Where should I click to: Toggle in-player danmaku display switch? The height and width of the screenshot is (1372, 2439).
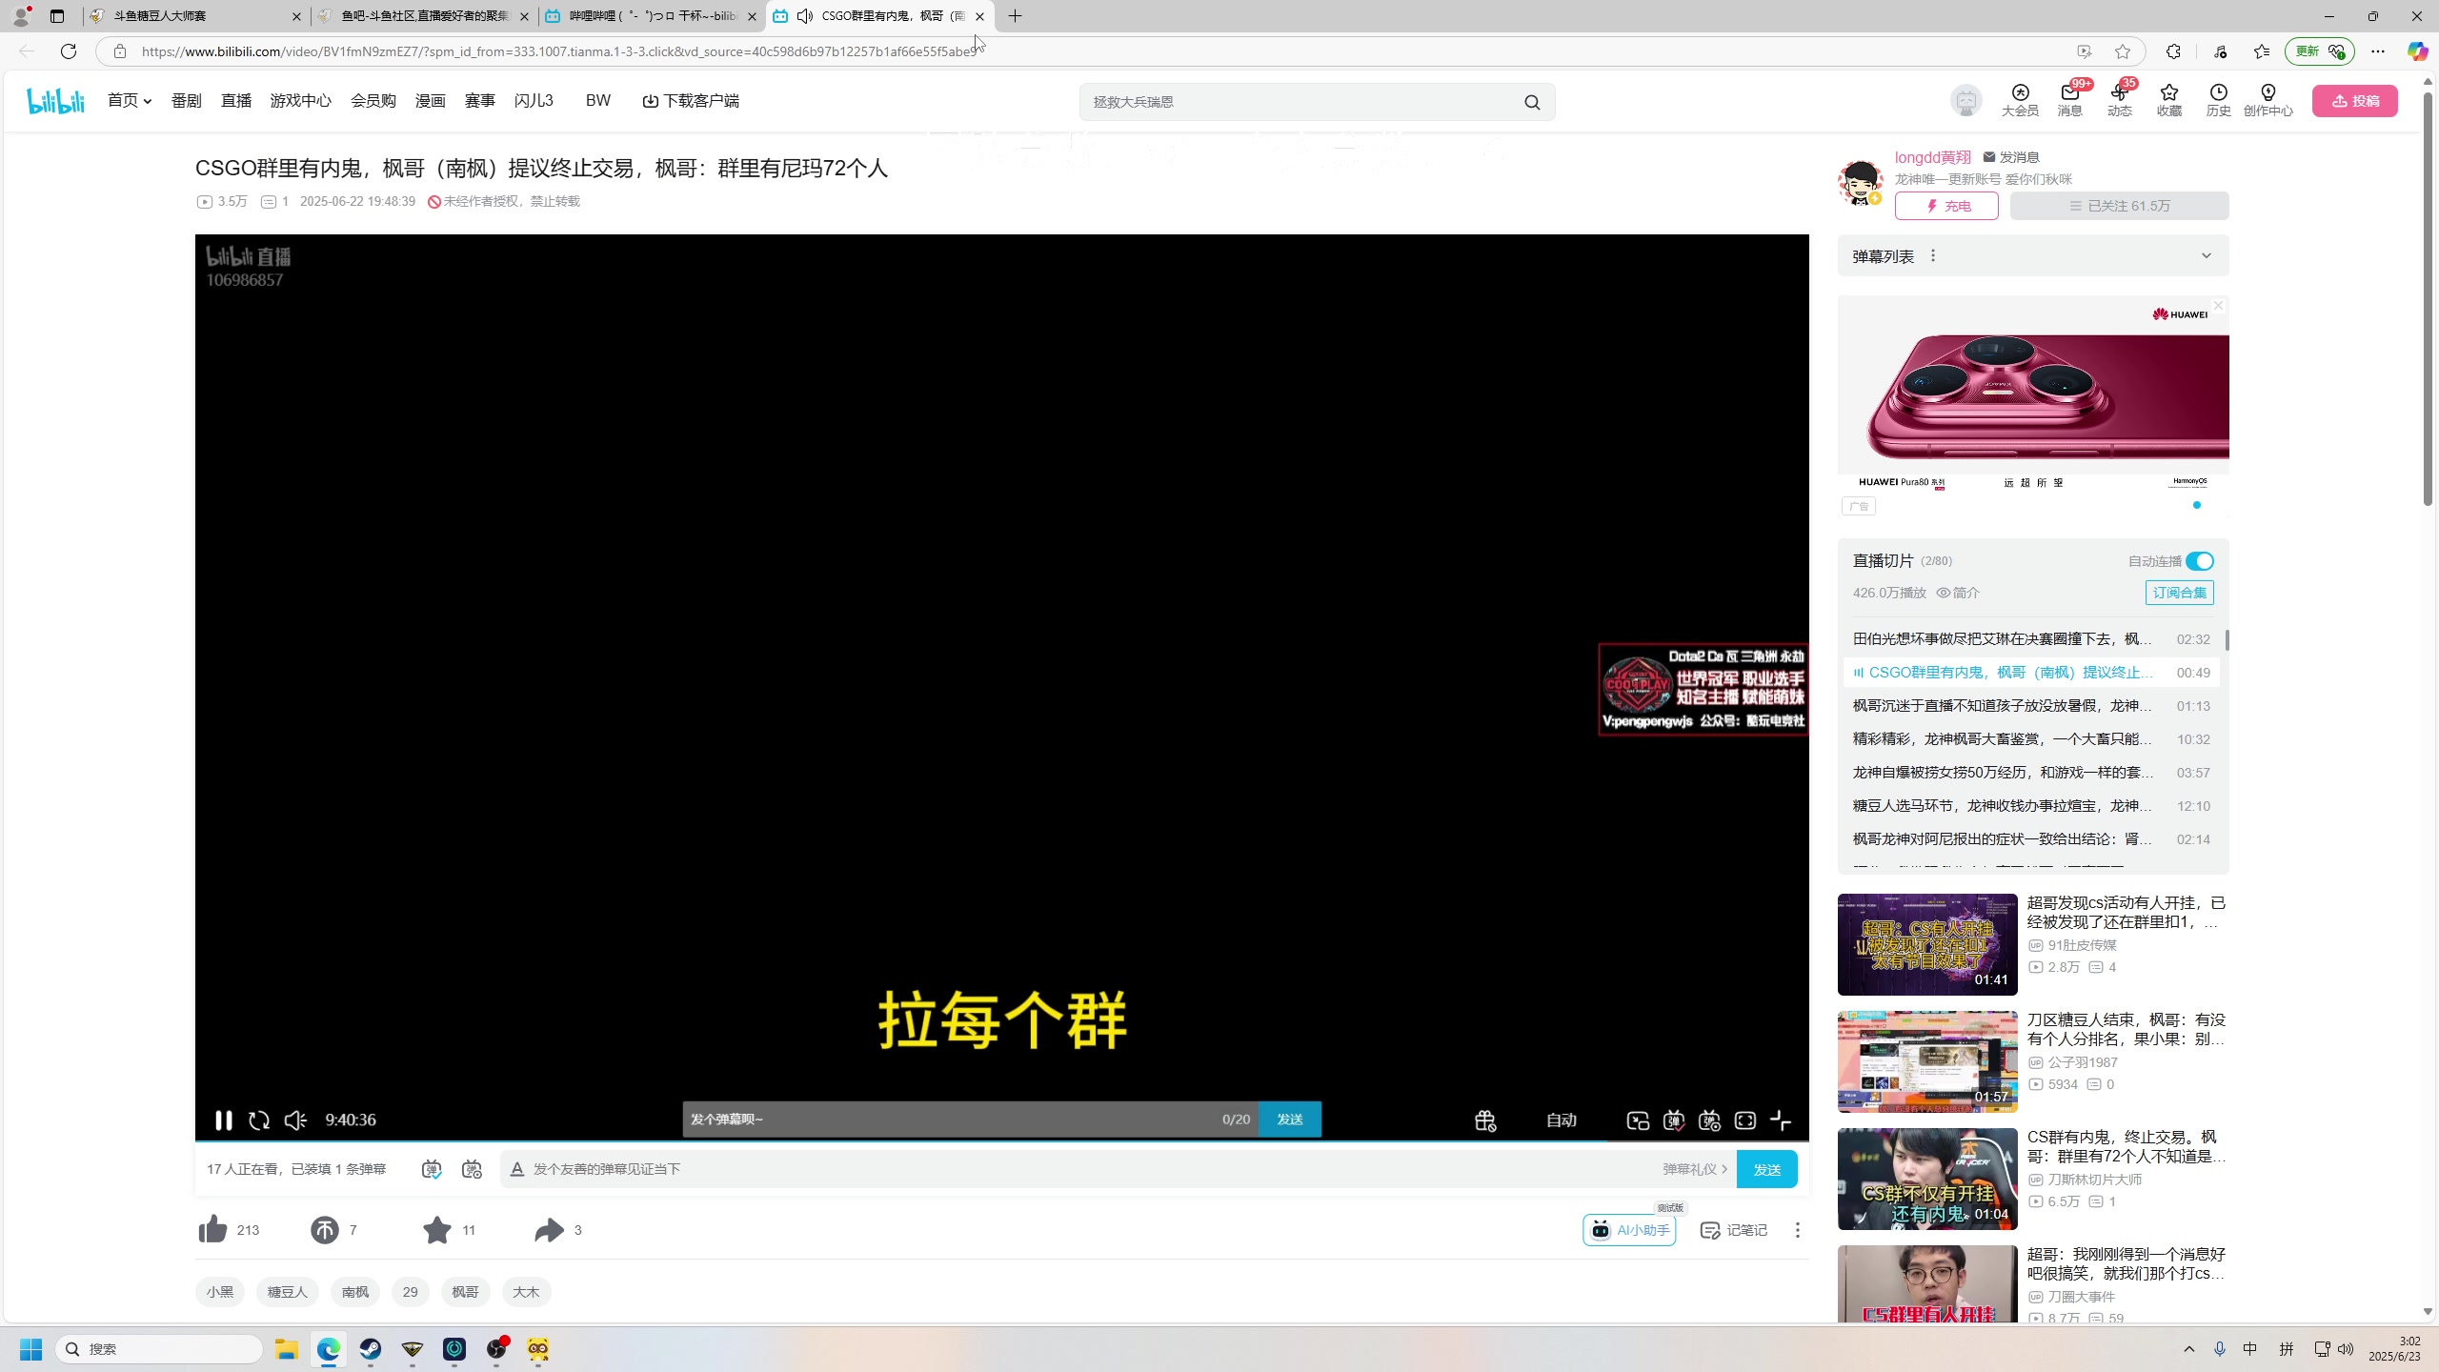[x=1674, y=1120]
